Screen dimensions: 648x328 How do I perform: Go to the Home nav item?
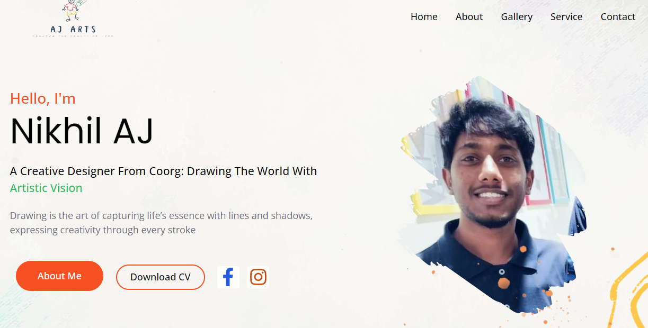coord(424,17)
